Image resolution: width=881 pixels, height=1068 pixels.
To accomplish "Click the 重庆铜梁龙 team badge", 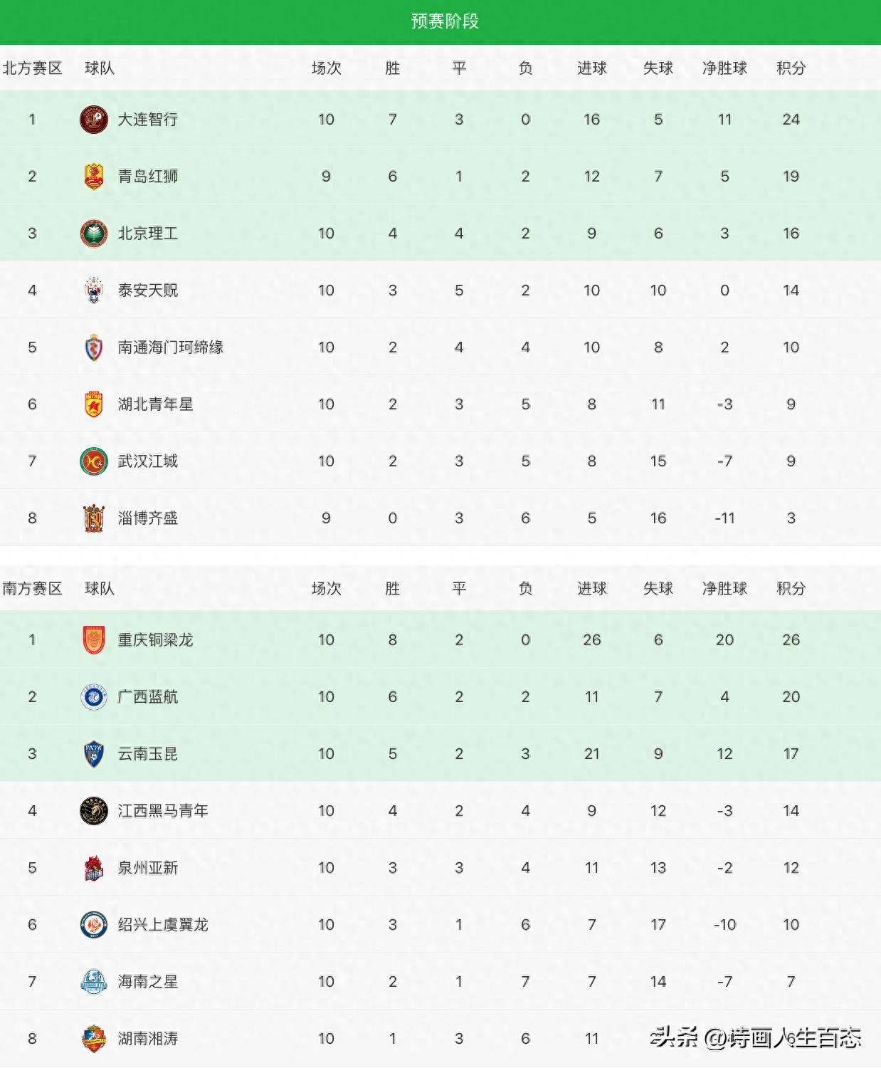I will [x=94, y=640].
